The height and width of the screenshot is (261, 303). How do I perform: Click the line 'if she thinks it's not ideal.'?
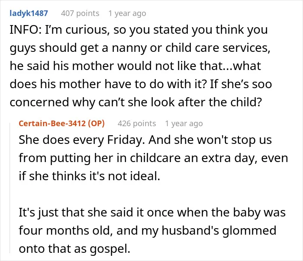tap(90, 176)
